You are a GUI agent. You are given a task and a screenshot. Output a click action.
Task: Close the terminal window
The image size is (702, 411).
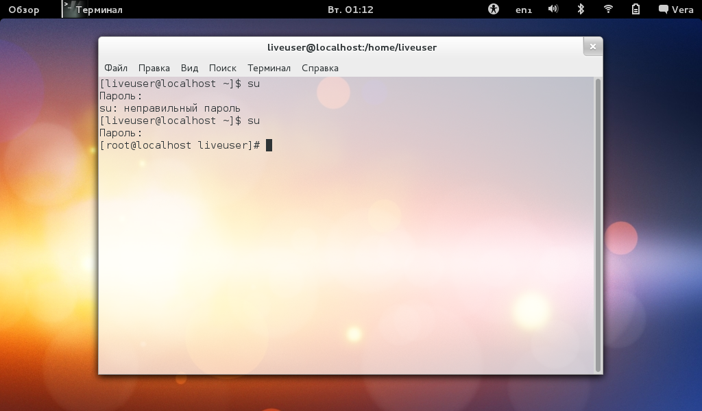pos(593,47)
